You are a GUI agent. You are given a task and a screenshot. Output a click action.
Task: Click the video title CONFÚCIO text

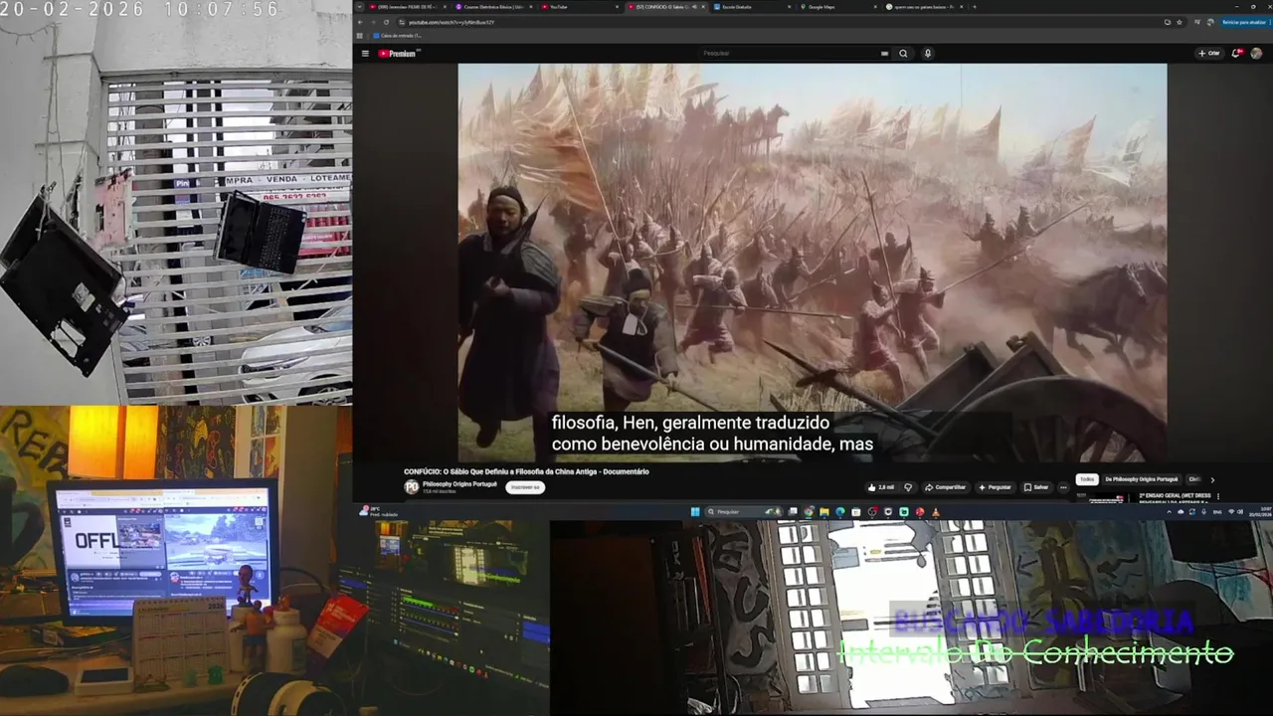pyautogui.click(x=526, y=471)
